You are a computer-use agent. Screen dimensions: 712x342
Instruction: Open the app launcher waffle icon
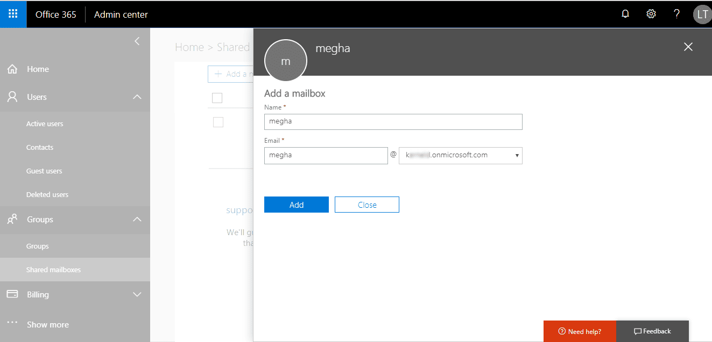[13, 14]
